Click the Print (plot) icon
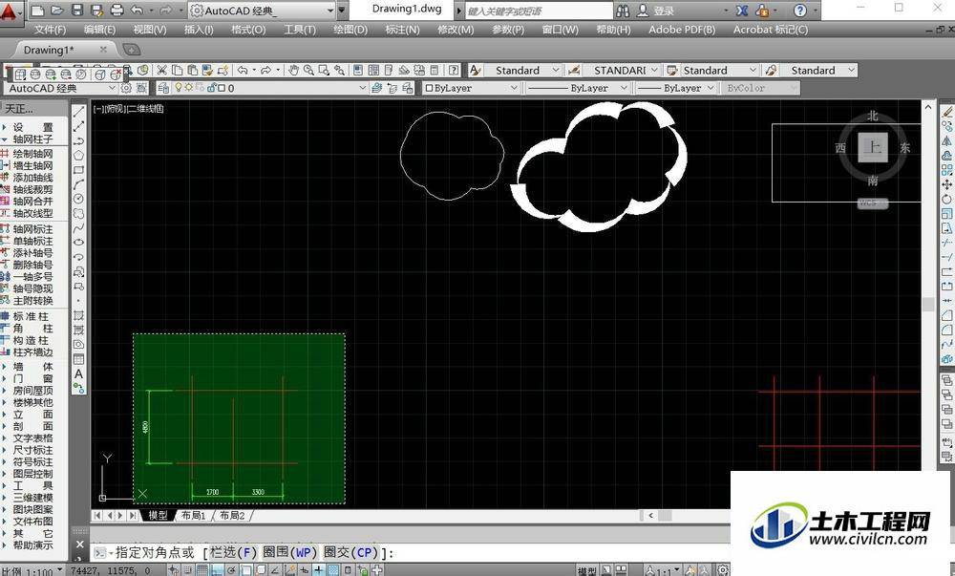The image size is (955, 576). coord(117,11)
